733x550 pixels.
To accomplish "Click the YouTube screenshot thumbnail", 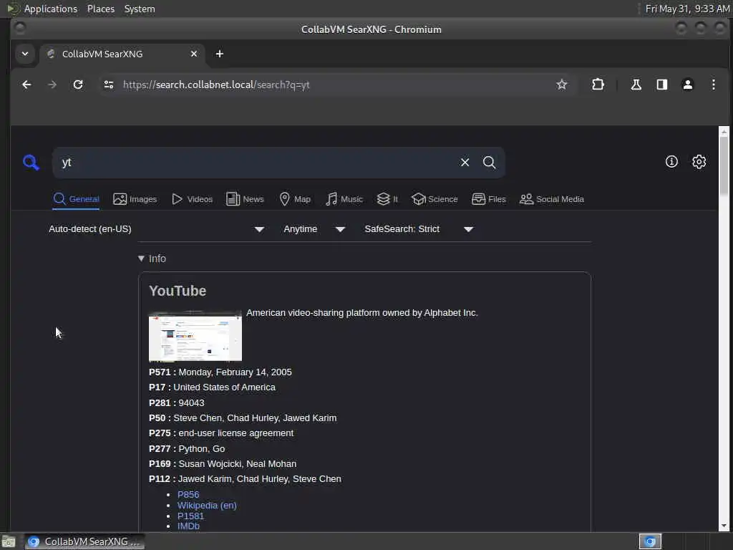I will 195,337.
